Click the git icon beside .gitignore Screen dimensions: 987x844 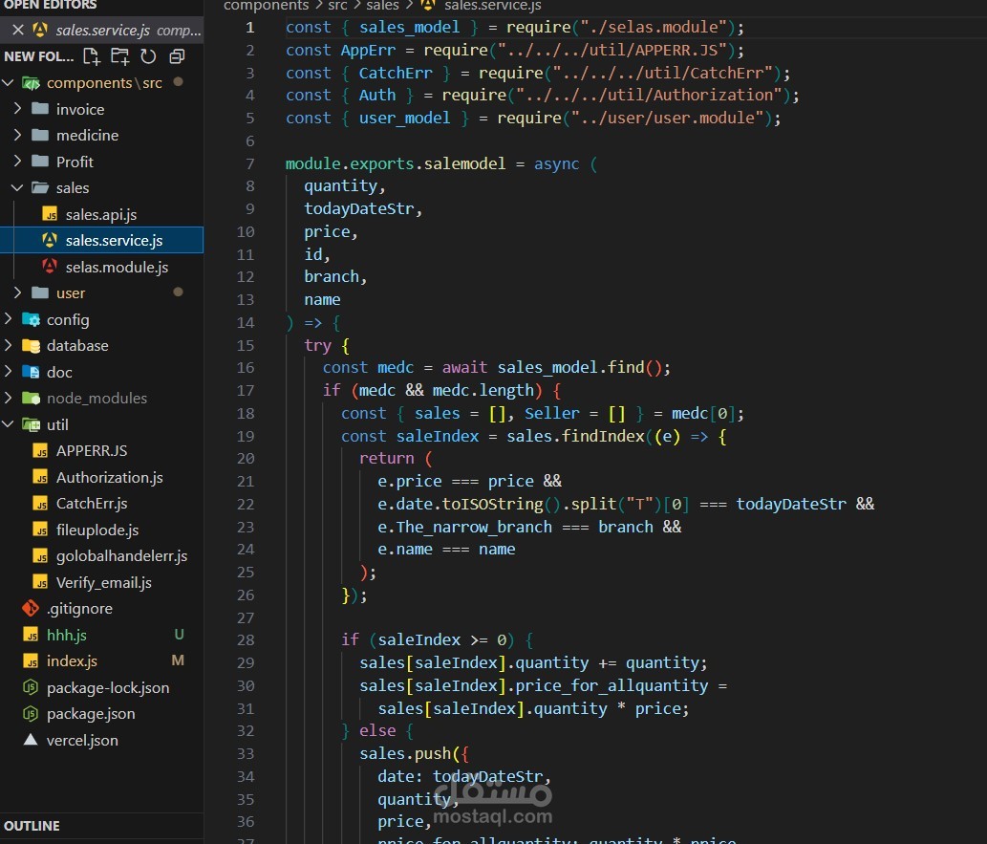click(31, 609)
